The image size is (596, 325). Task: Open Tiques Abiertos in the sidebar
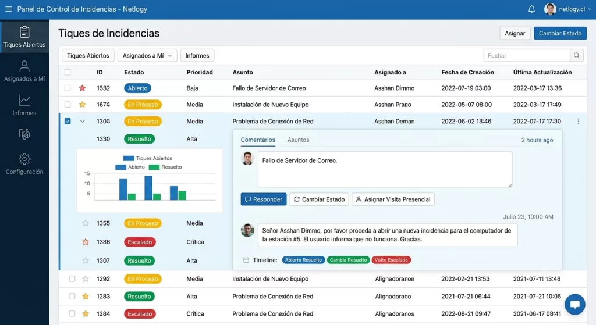pyautogui.click(x=24, y=37)
